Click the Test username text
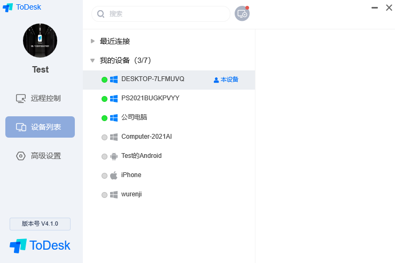This screenshot has height=263, width=395. tap(40, 70)
